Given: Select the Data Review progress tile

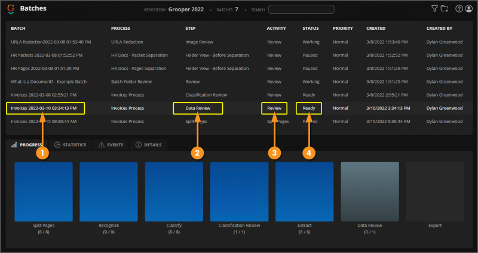Looking at the screenshot, I should [369, 191].
